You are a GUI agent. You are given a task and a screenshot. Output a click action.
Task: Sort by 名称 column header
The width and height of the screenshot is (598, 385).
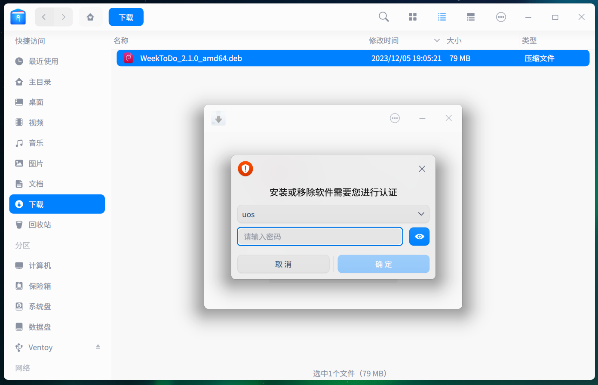click(x=121, y=40)
